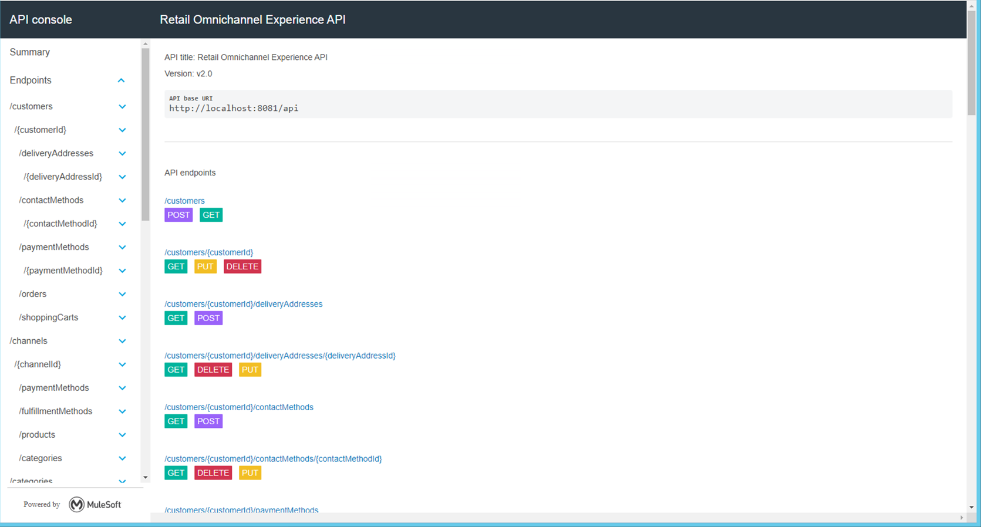This screenshot has height=527, width=981.
Task: Click horizontal scrollbar right arrow
Action: [x=962, y=518]
